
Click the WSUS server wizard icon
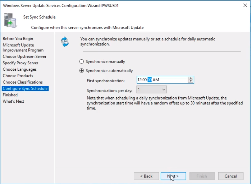tap(10, 20)
